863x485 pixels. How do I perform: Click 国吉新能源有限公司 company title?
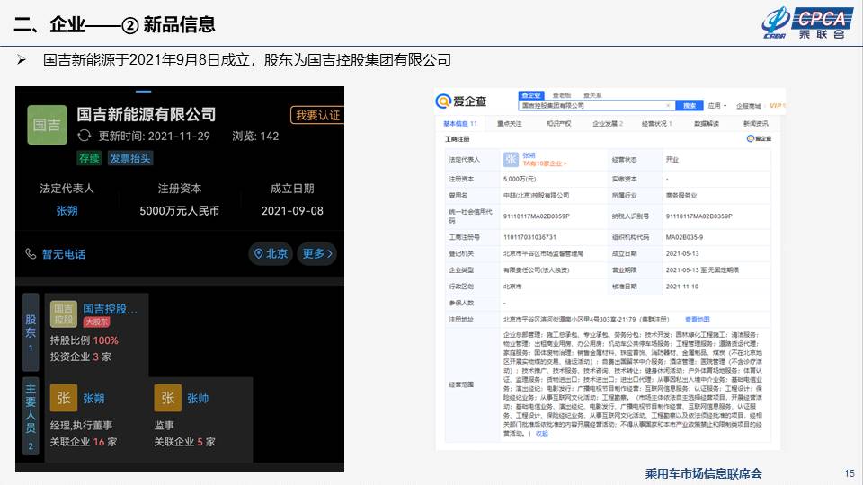[146, 114]
